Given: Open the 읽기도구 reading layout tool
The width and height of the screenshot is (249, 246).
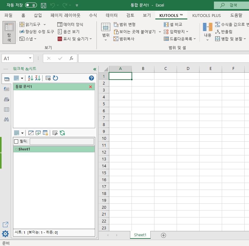Looking at the screenshot, I should click(x=30, y=24).
